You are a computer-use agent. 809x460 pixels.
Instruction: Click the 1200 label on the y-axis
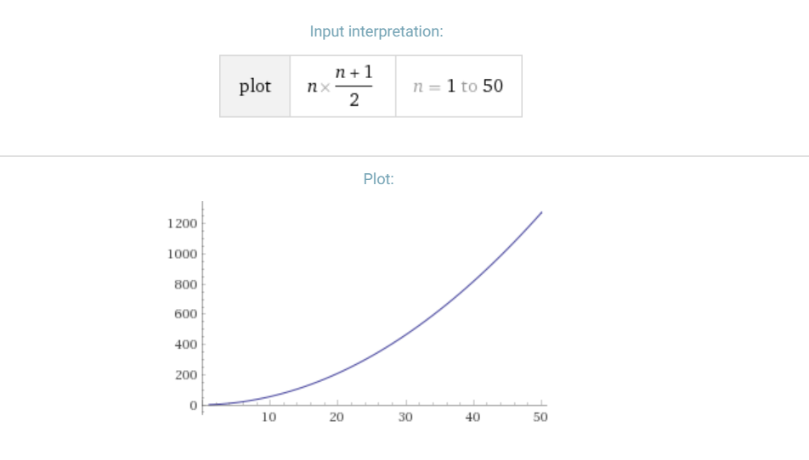click(182, 223)
